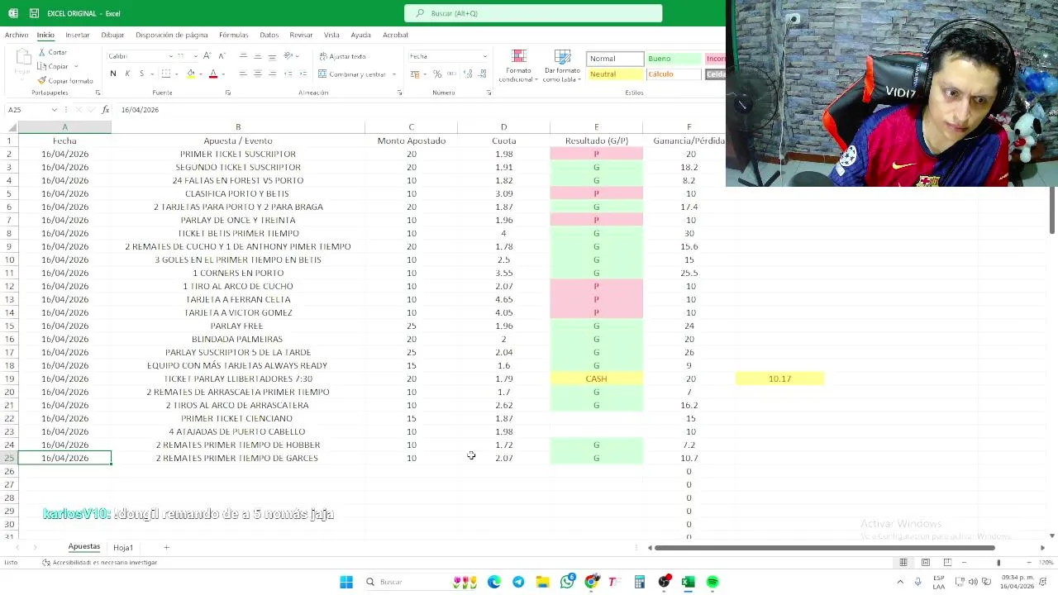Click the insert function fx icon
1058x595 pixels.
[x=106, y=109]
